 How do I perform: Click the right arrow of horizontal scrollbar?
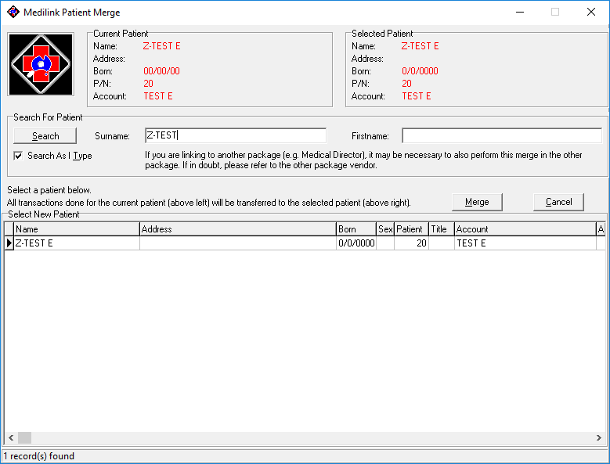[x=599, y=437]
